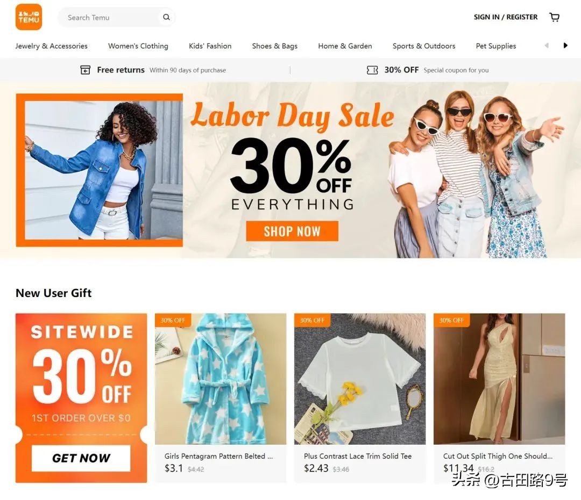581x500 pixels.
Task: Open Shoes & Bags category
Action: (x=274, y=46)
